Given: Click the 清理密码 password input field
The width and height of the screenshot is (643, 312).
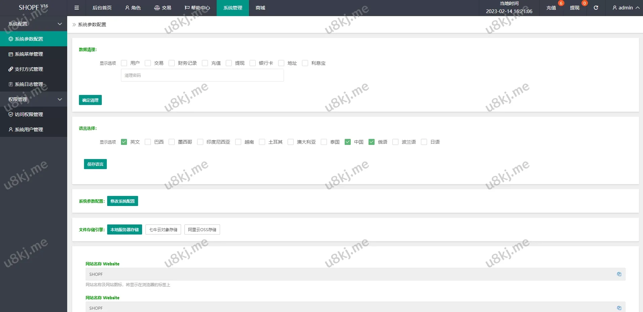Looking at the screenshot, I should [x=202, y=75].
